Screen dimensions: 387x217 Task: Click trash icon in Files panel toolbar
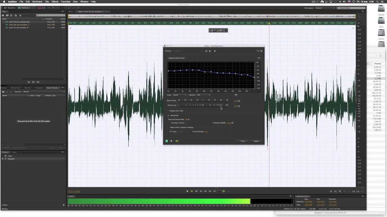click(20, 15)
